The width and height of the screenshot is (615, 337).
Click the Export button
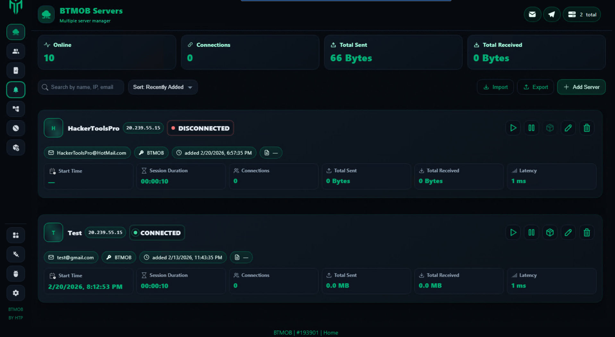(535, 87)
